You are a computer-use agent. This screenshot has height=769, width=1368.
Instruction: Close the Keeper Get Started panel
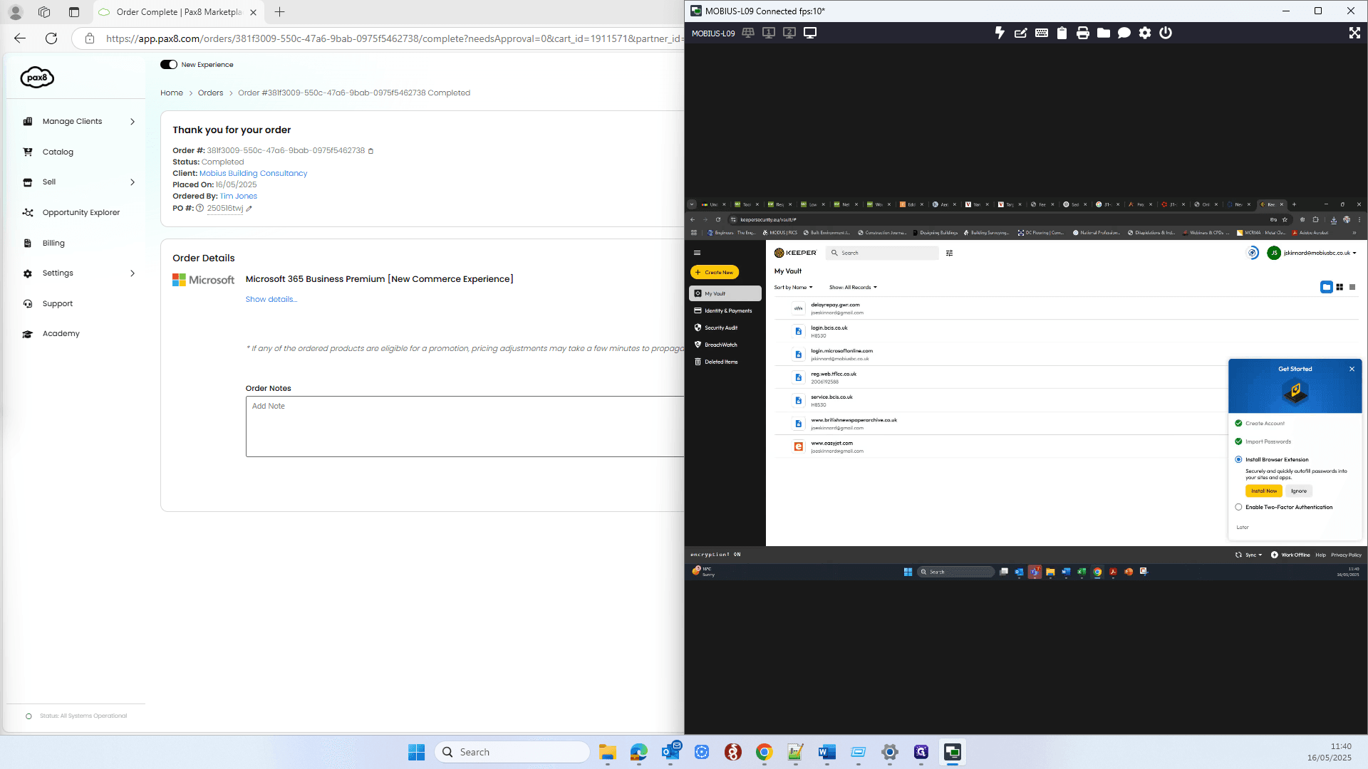tap(1352, 369)
